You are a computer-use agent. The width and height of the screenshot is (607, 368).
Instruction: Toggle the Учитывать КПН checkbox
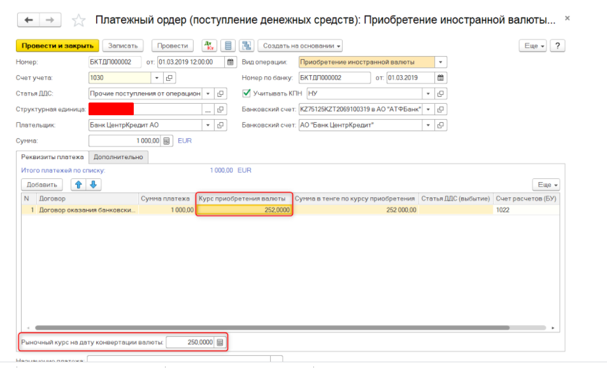tap(247, 93)
